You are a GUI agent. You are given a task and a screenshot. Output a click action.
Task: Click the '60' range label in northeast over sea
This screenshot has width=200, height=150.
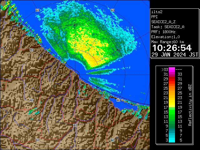[112, 10]
